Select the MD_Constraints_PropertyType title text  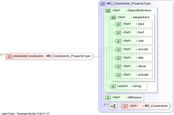pyautogui.click(x=129, y=3)
